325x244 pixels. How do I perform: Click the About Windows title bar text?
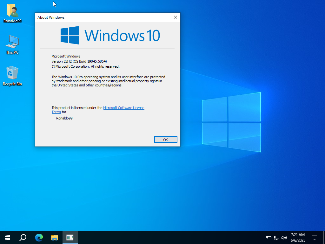pos(51,17)
